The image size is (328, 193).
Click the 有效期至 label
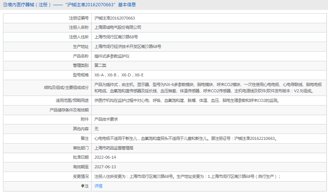tap(81, 167)
